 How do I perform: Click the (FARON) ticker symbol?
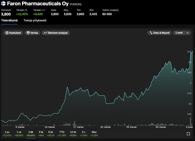76,4
